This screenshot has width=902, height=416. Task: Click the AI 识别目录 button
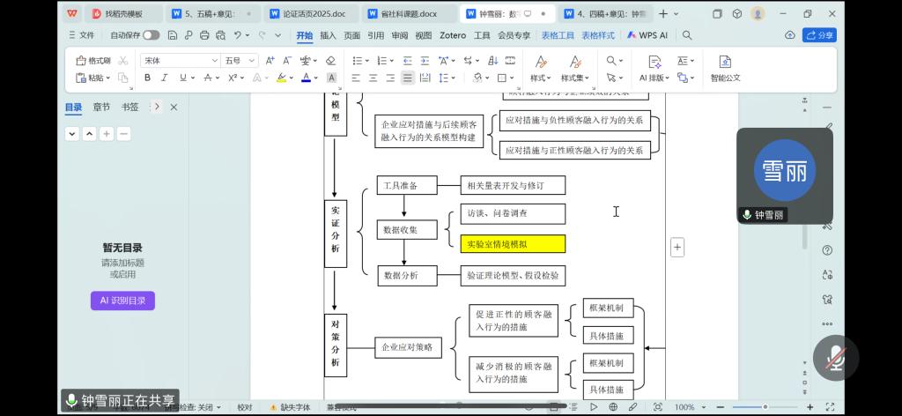[122, 301]
